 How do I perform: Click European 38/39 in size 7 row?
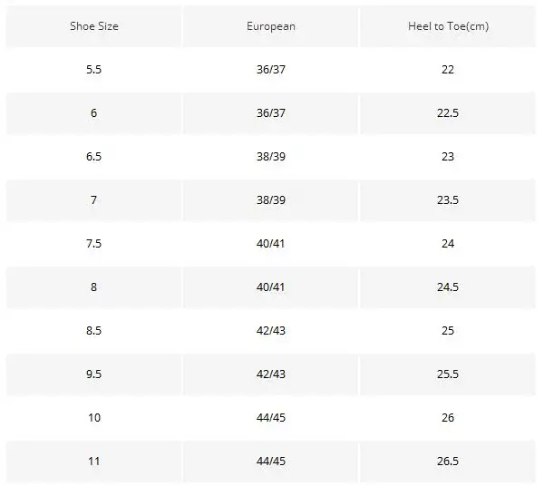coord(271,200)
